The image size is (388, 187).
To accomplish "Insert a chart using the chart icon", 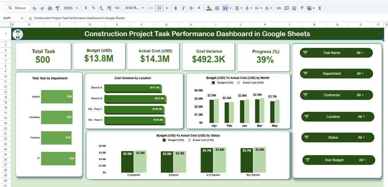I will tap(294, 8).
